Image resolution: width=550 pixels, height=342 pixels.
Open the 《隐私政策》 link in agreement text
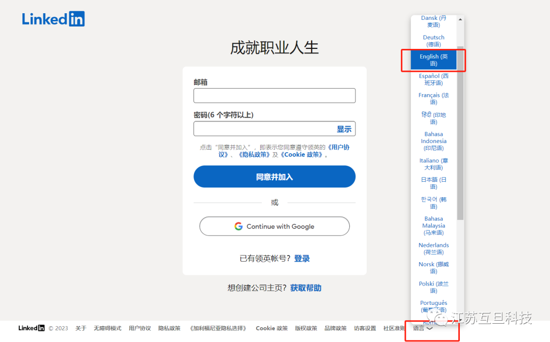(x=254, y=155)
